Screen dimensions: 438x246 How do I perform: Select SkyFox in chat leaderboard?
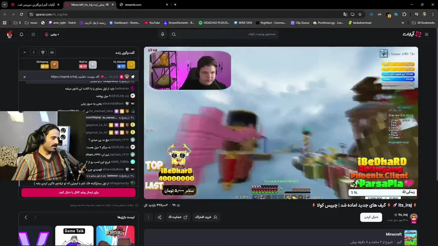click(x=88, y=64)
